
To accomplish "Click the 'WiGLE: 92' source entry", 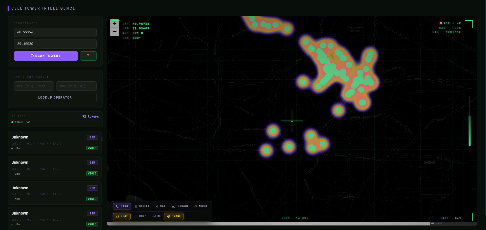I will point(21,122).
